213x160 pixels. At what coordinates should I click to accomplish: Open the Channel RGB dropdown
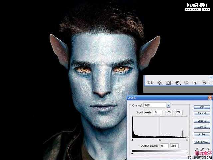[x=157, y=105]
